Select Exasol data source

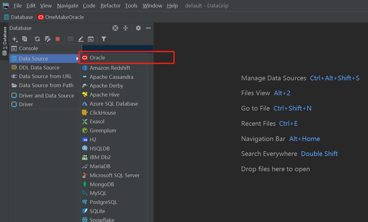point(114,122)
